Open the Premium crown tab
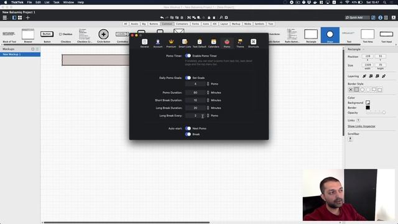 (x=171, y=43)
